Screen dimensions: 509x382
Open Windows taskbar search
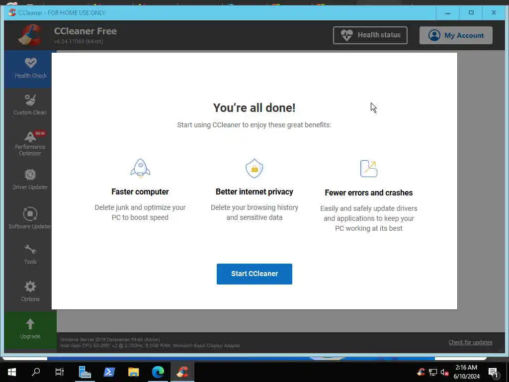[36, 372]
